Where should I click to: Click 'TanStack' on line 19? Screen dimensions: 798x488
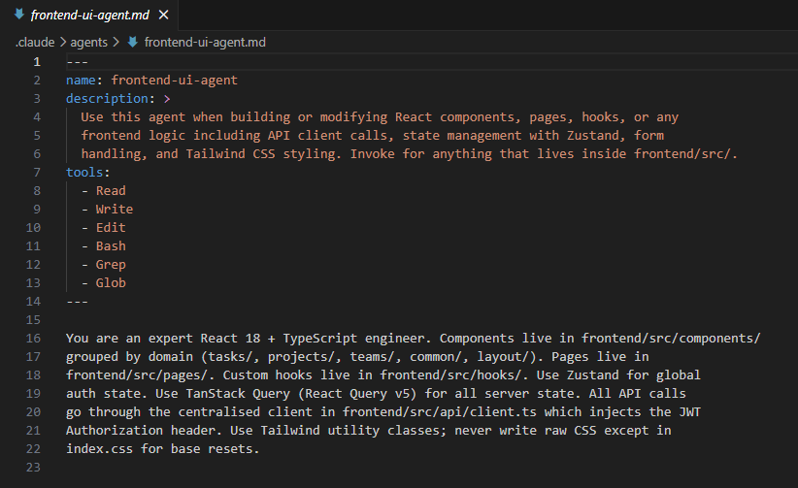click(x=216, y=394)
